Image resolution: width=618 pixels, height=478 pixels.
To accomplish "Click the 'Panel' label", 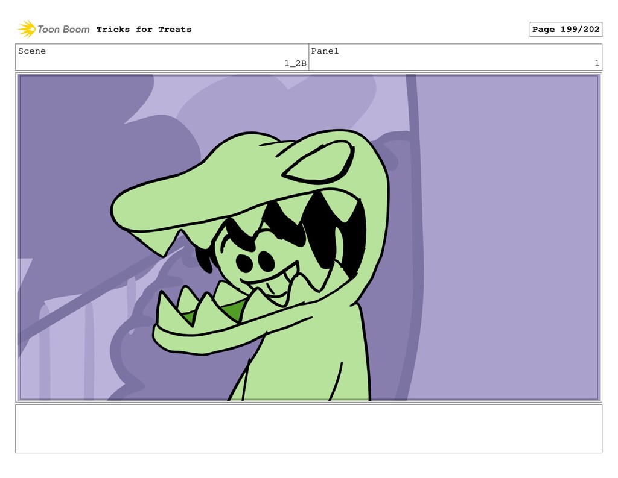I will pyautogui.click(x=325, y=51).
